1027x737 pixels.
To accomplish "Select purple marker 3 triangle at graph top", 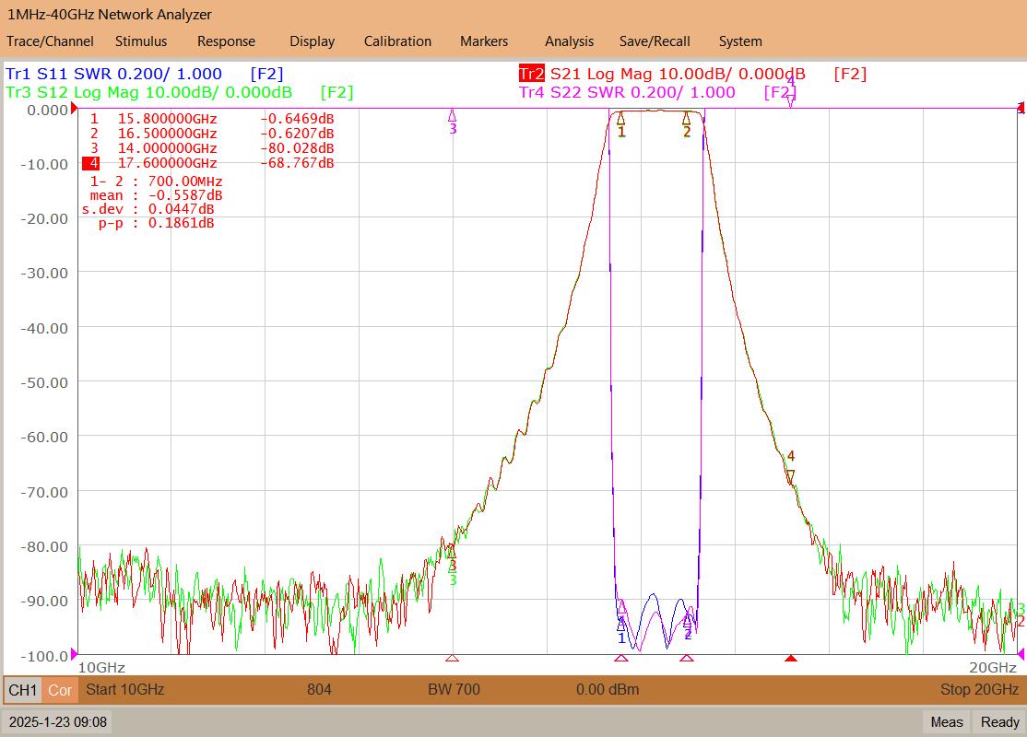I will point(452,116).
